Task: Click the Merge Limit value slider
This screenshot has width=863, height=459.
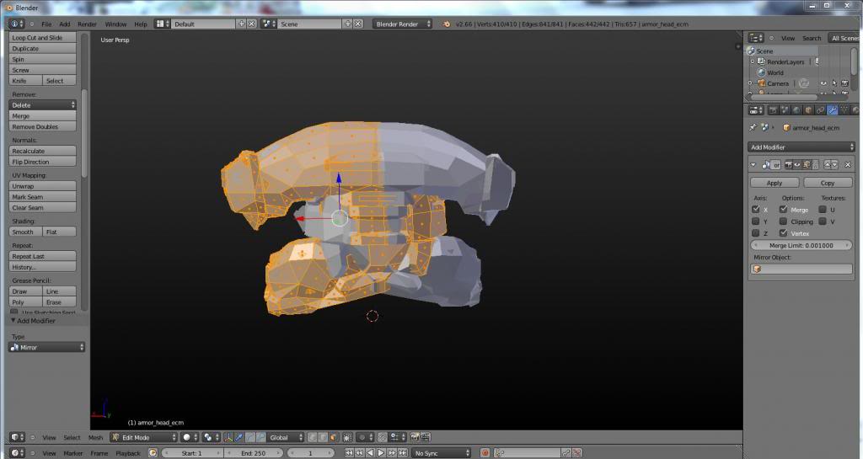Action: click(801, 245)
